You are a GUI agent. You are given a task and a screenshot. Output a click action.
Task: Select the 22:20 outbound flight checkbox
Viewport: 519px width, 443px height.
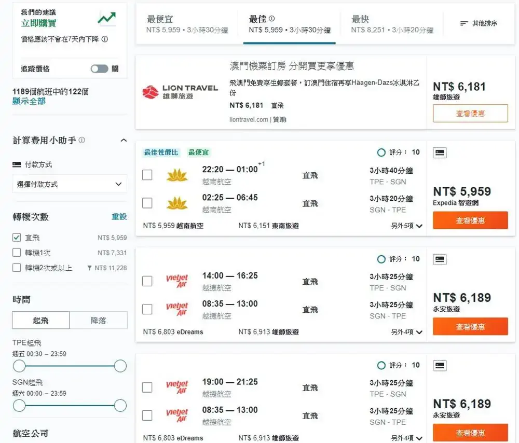[x=147, y=175]
